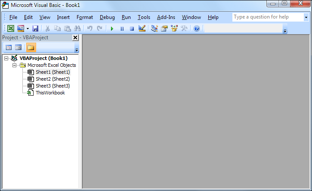312x191 pixels.
Task: Open the Add-Ins menu
Action: click(166, 17)
